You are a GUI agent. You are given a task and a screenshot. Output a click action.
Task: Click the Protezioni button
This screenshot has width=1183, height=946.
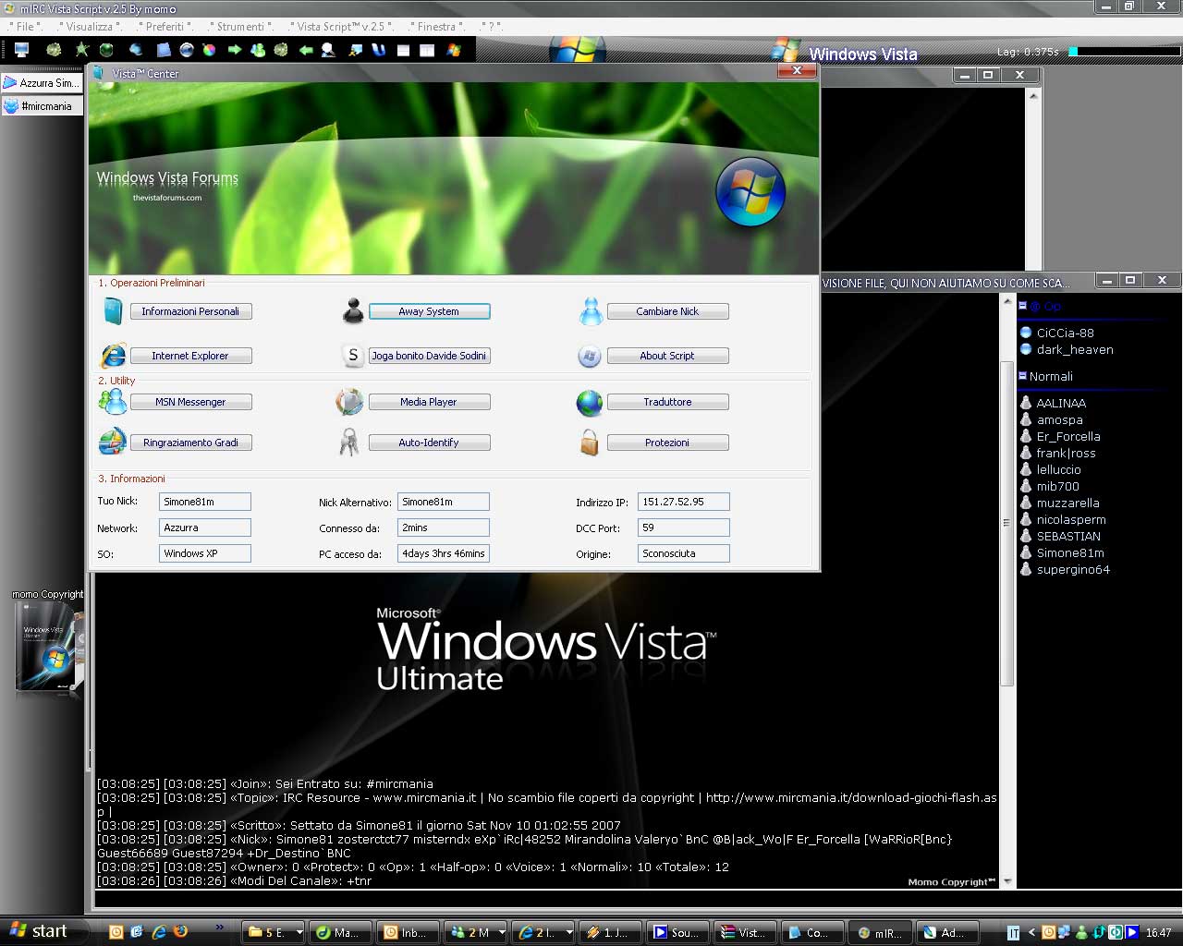point(667,443)
